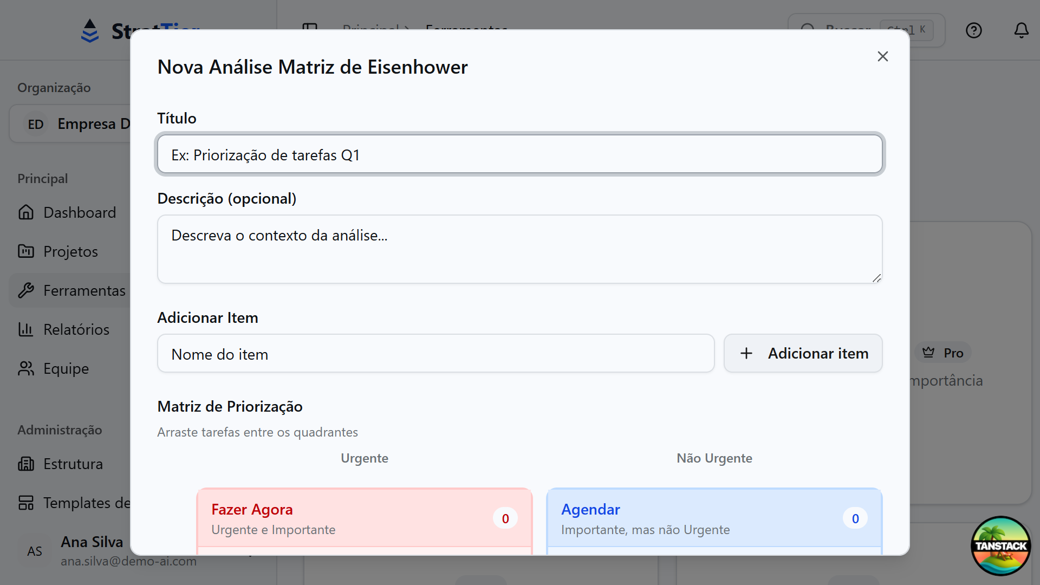Click the Dashboard home icon

pyautogui.click(x=26, y=212)
